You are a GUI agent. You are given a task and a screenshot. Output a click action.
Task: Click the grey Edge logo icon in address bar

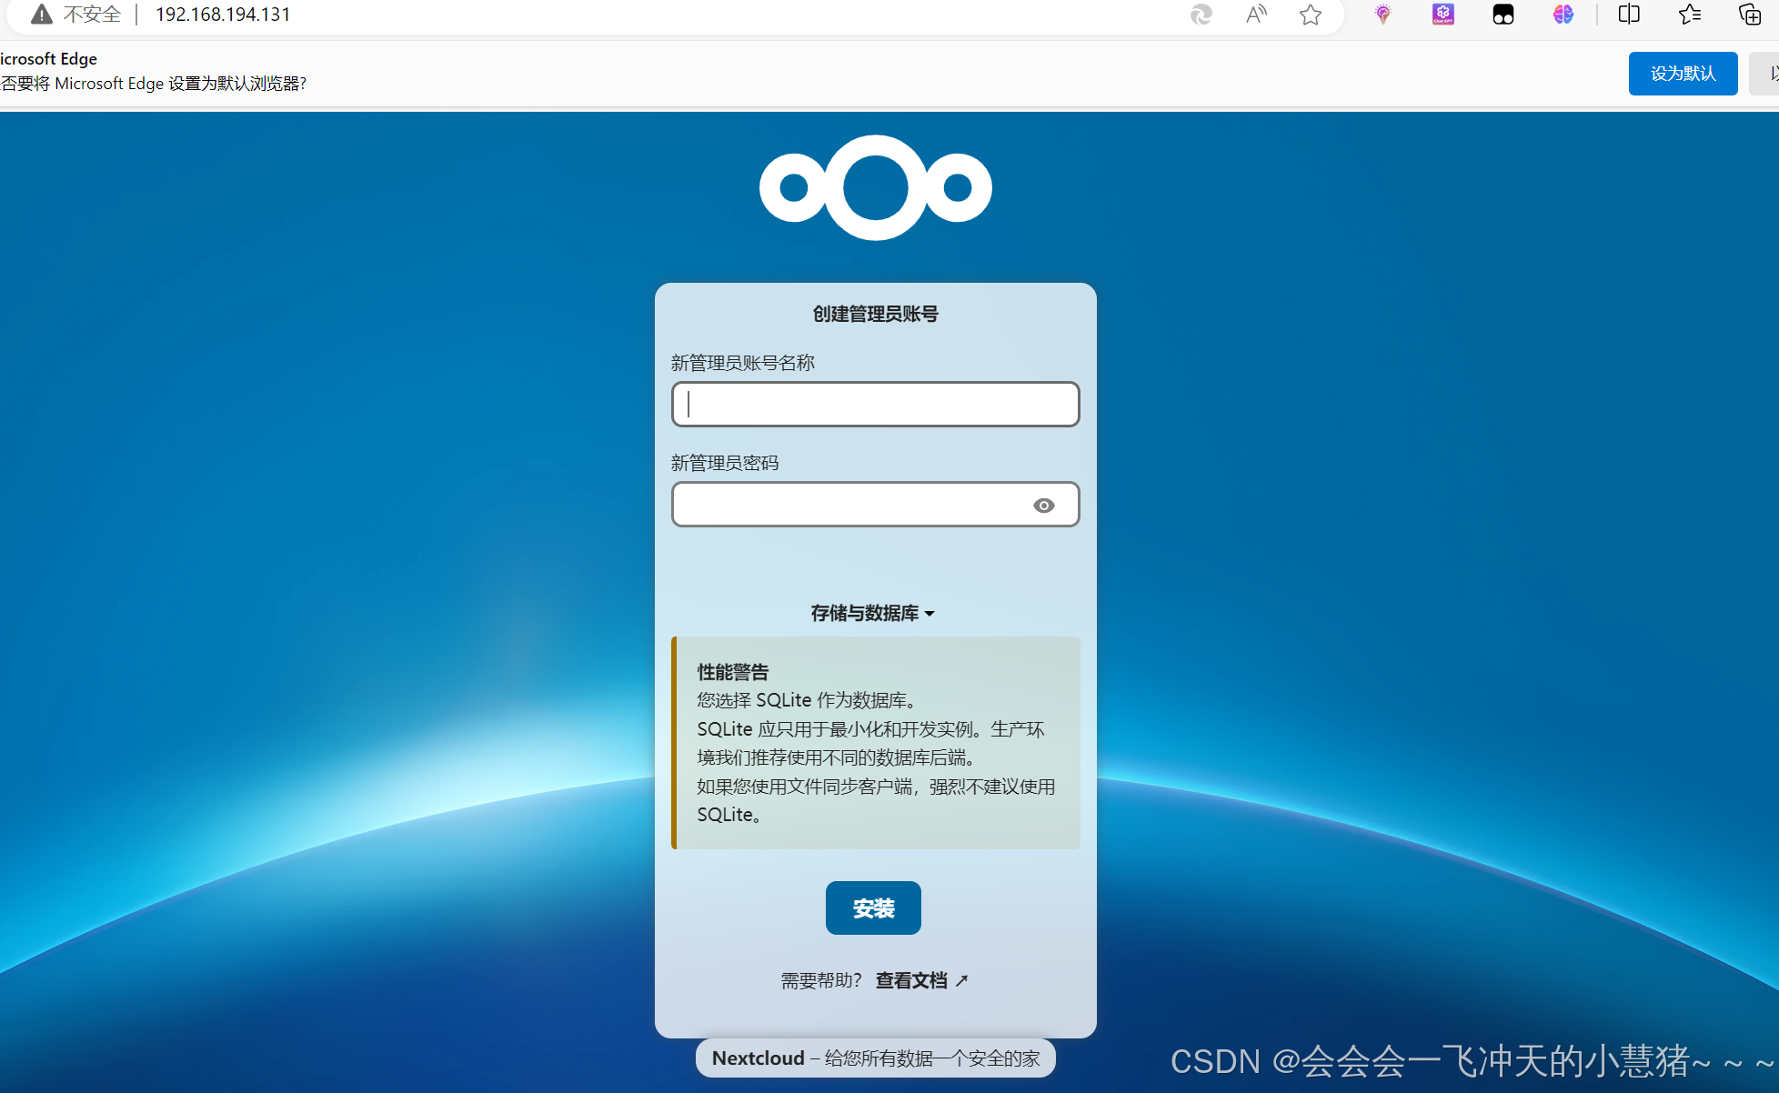coord(1201,15)
